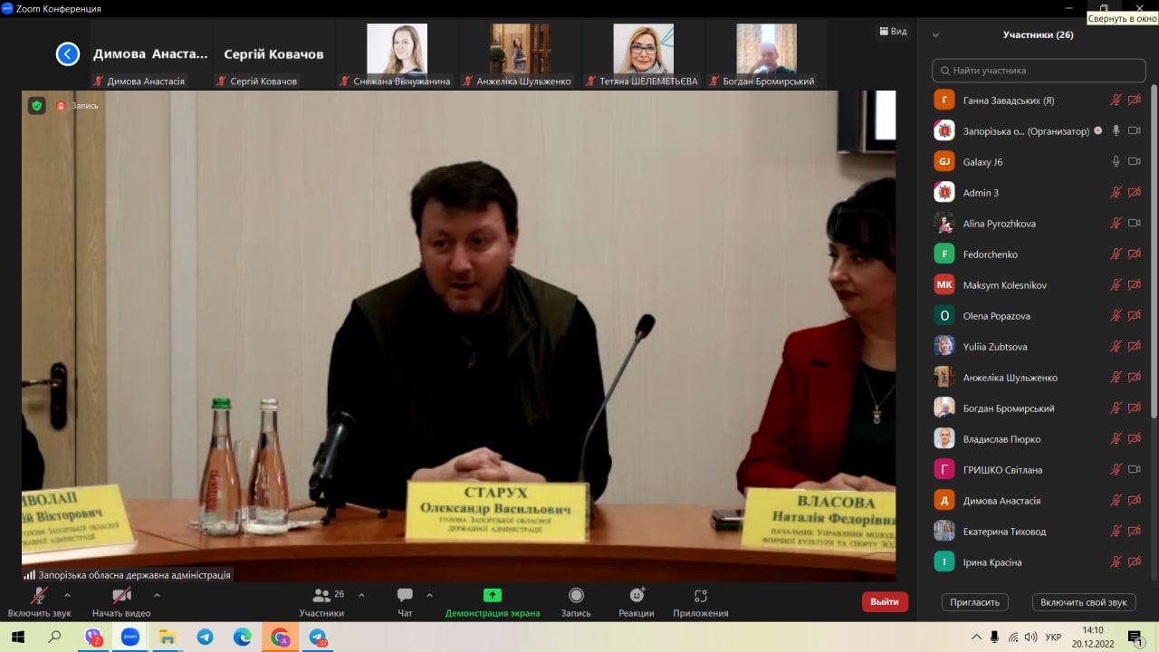Toggle Maksym Kolesnikov muted microphone icon
This screenshot has height=652, width=1159.
(x=1116, y=285)
